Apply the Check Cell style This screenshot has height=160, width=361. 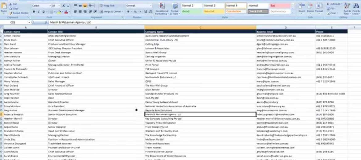(258, 11)
